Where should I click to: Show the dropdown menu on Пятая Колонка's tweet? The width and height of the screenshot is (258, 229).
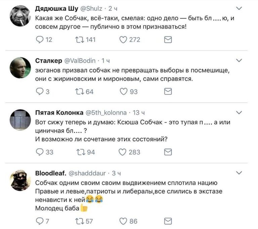tap(239, 112)
